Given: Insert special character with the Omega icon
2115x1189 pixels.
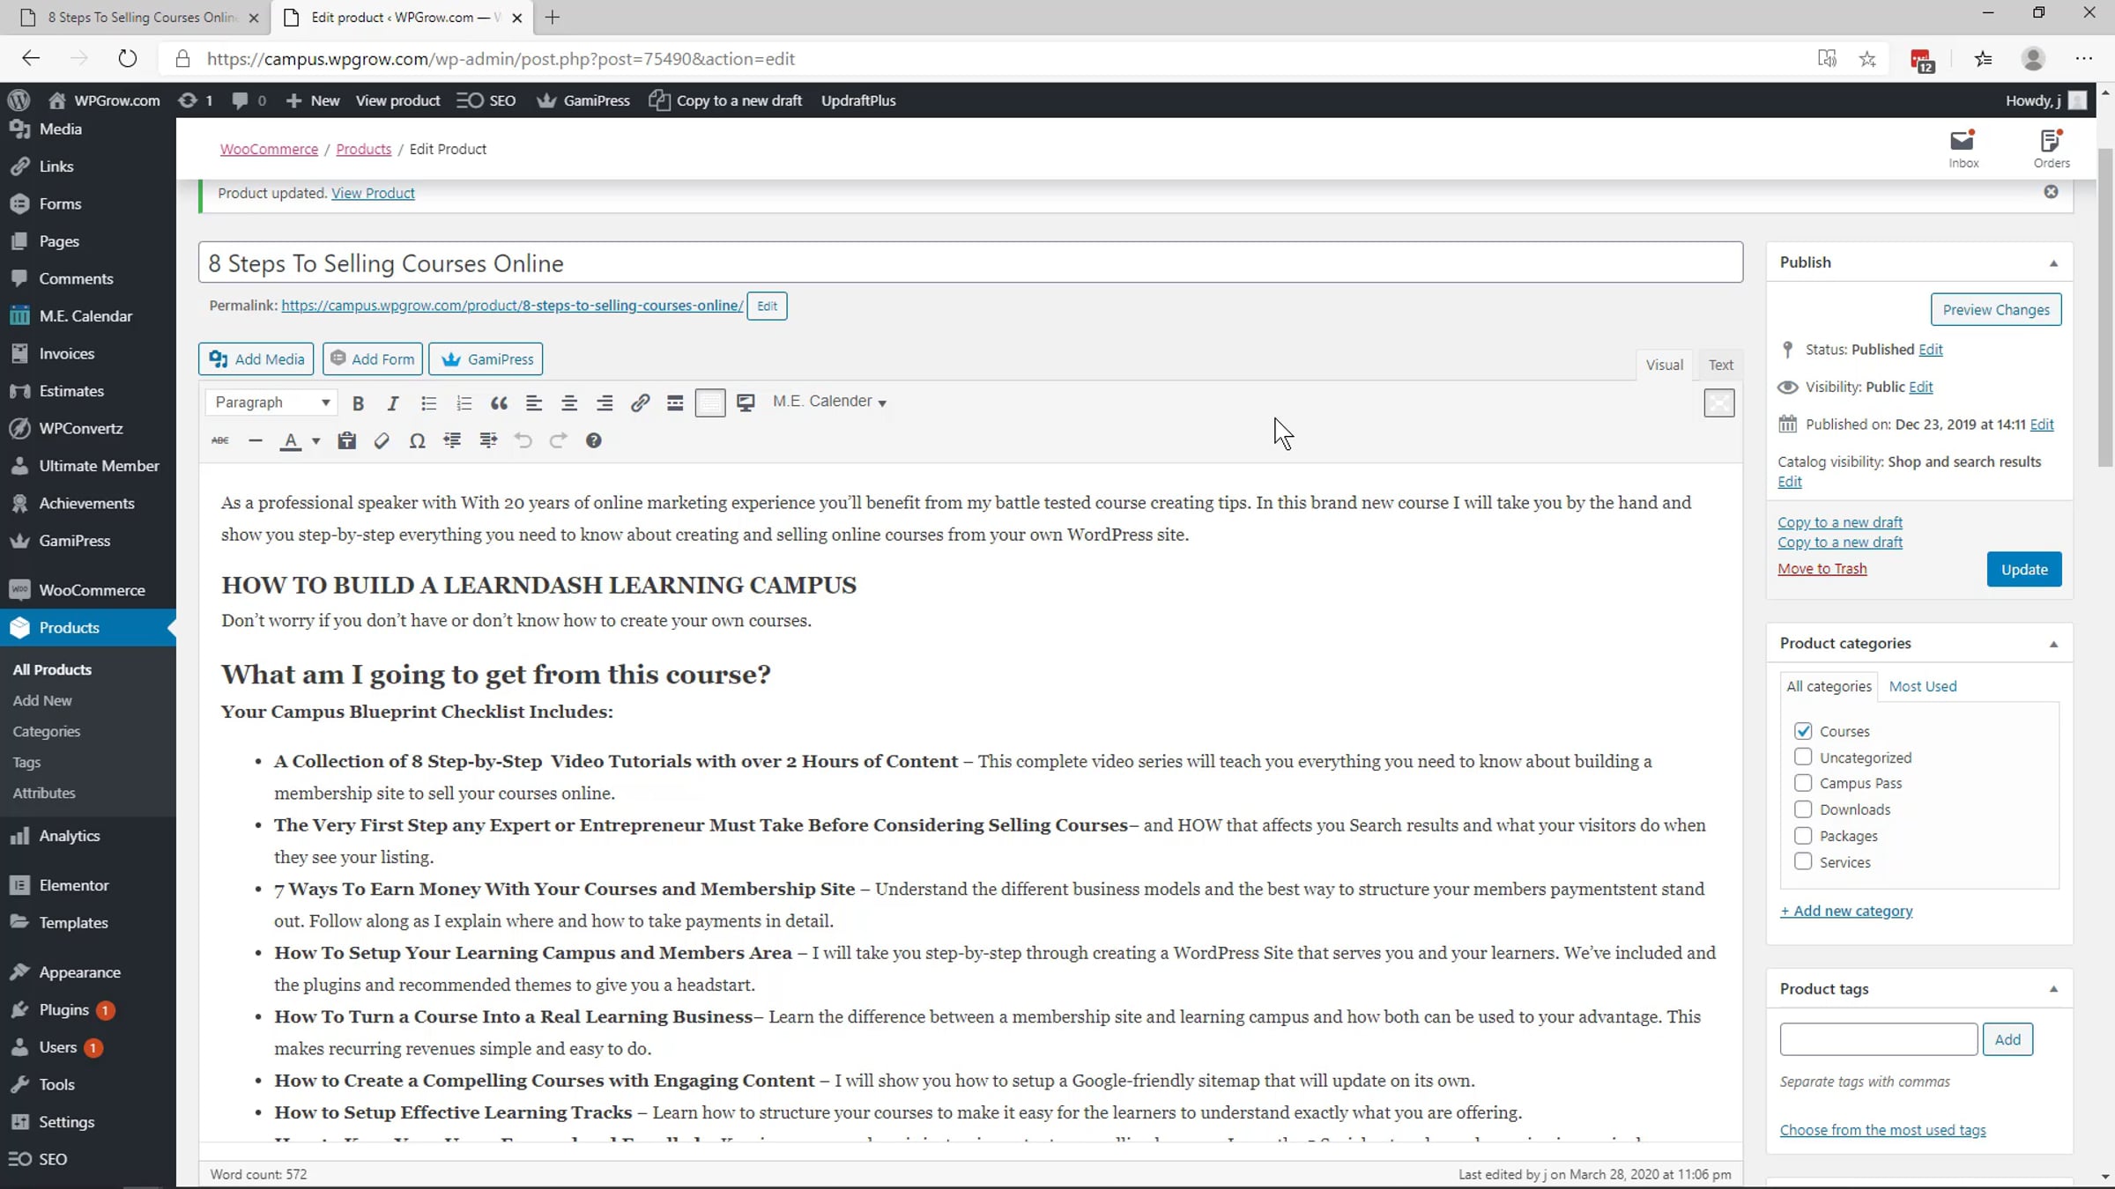Looking at the screenshot, I should (417, 441).
